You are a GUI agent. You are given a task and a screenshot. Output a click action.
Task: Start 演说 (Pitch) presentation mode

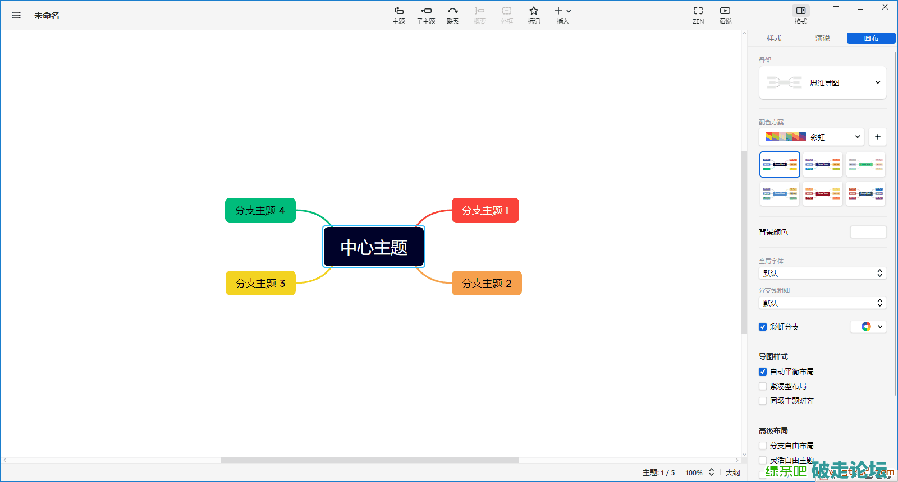pos(725,15)
